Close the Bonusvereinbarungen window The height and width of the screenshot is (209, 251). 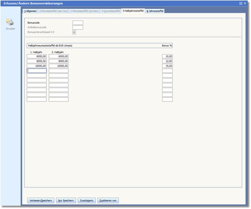245,3
